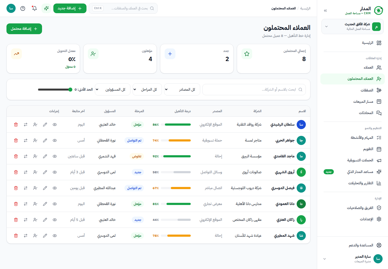Open مسار المبيعات in the sidebar
388x269 pixels.
[352, 101]
